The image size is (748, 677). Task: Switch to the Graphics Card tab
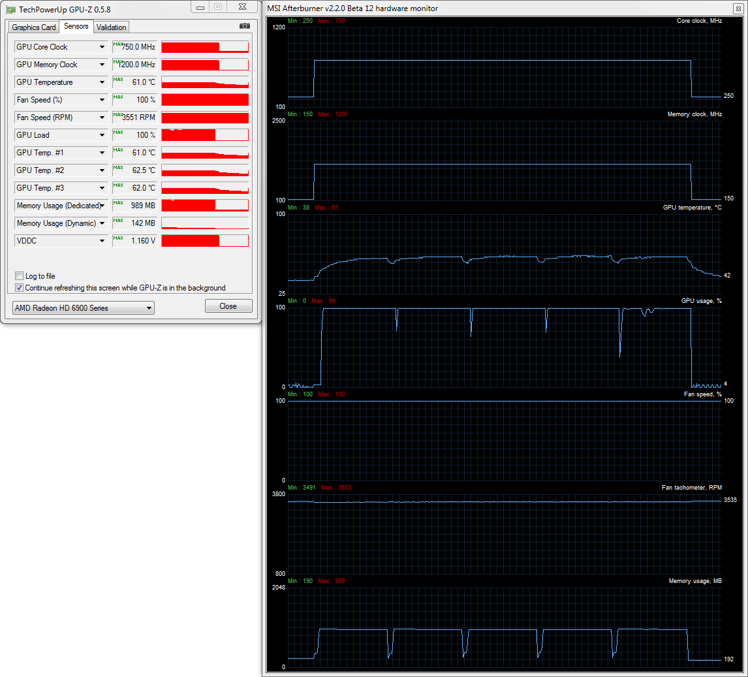[34, 27]
